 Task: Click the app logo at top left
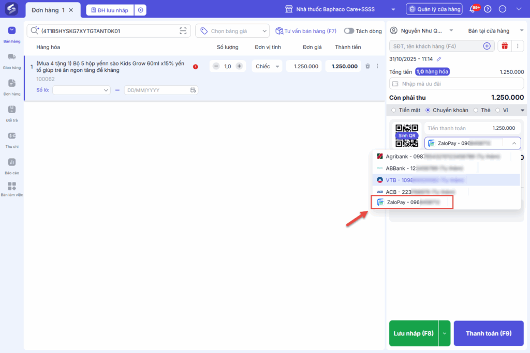12,9
